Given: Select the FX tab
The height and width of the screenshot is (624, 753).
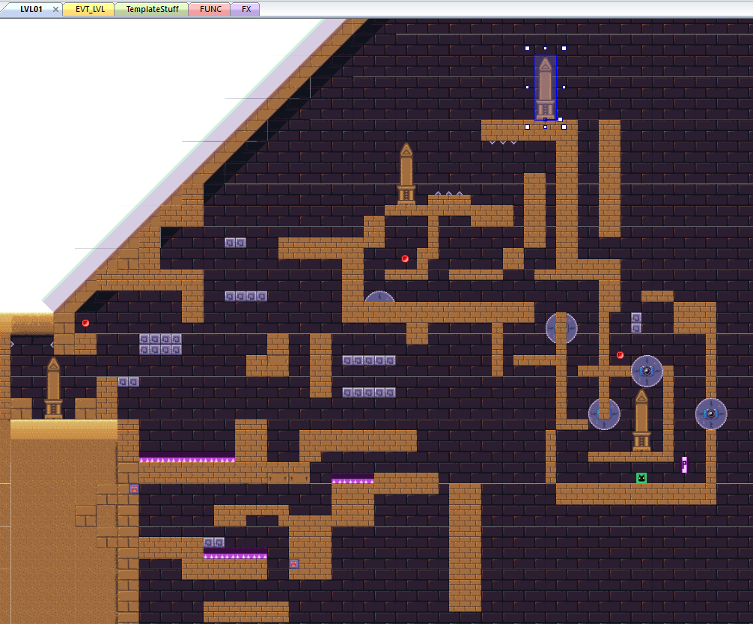Looking at the screenshot, I should click(246, 9).
